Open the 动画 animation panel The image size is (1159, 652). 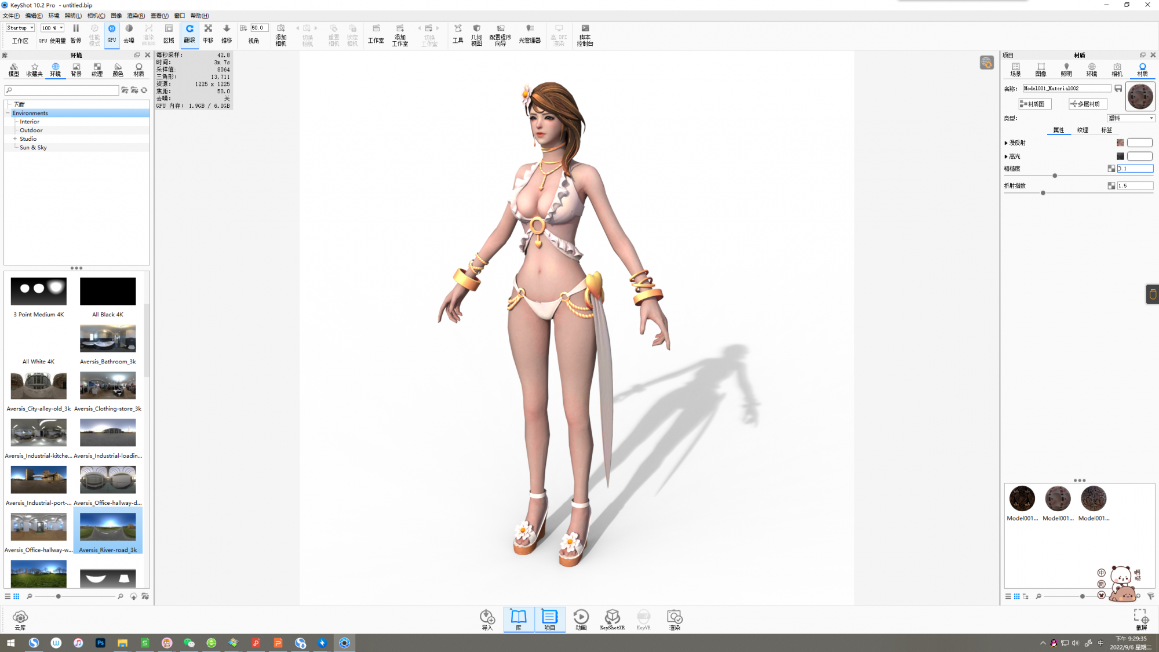(581, 620)
